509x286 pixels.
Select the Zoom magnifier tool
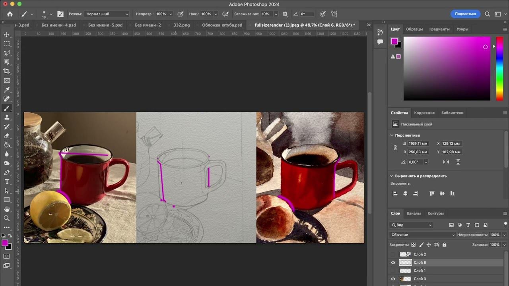click(7, 218)
